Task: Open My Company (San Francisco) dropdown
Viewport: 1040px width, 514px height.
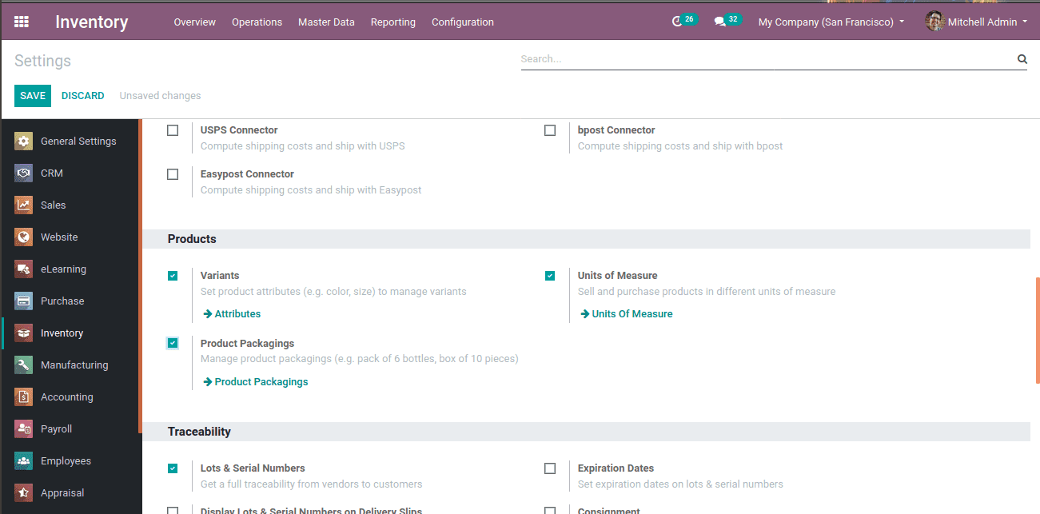Action: pyautogui.click(x=831, y=22)
